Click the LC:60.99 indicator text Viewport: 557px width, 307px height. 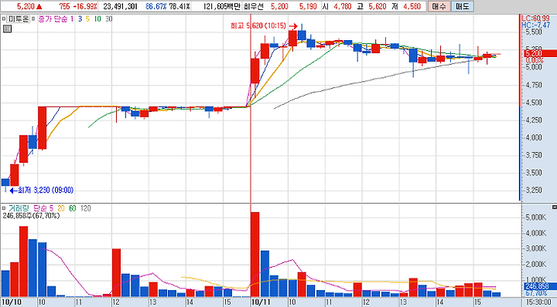coord(535,19)
